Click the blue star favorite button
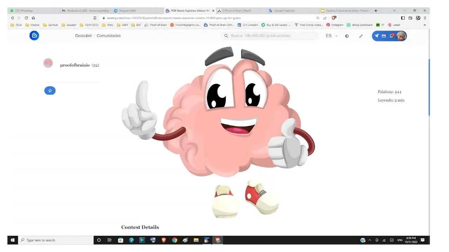 point(50,91)
